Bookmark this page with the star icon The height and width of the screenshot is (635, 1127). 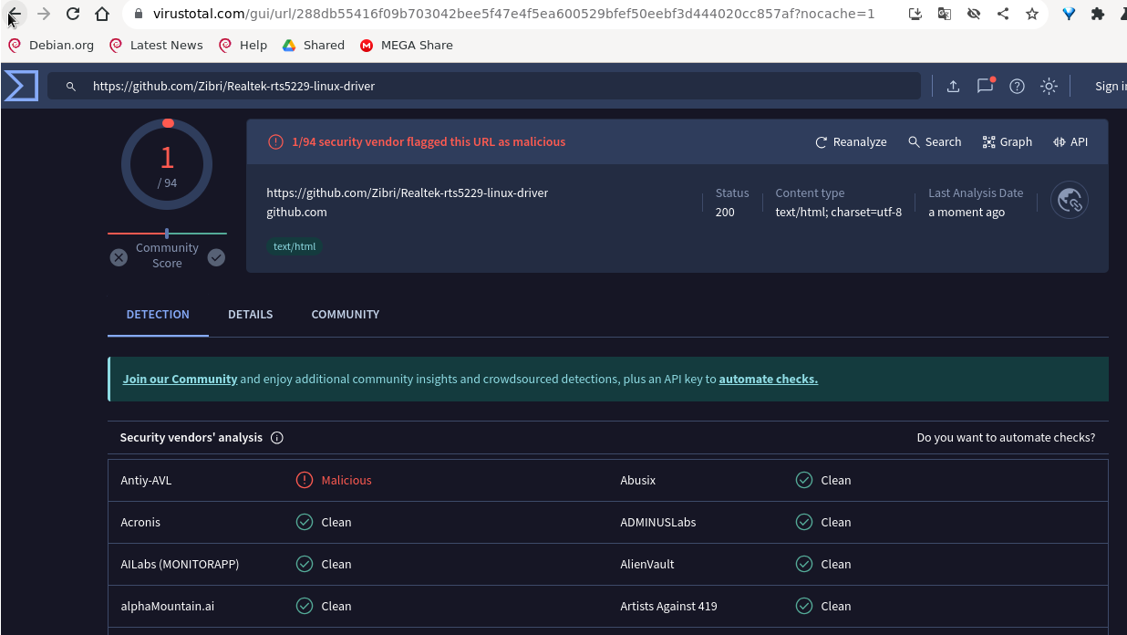pyautogui.click(x=1032, y=14)
